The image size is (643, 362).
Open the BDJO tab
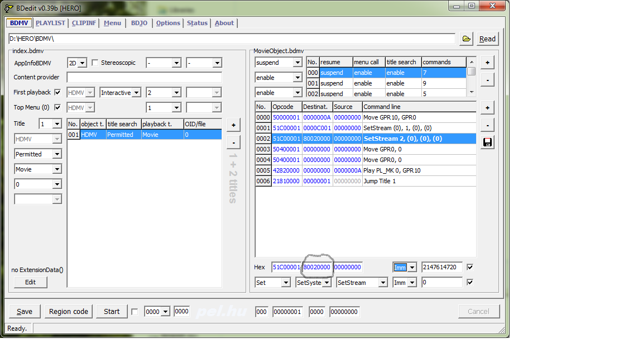pos(139,23)
